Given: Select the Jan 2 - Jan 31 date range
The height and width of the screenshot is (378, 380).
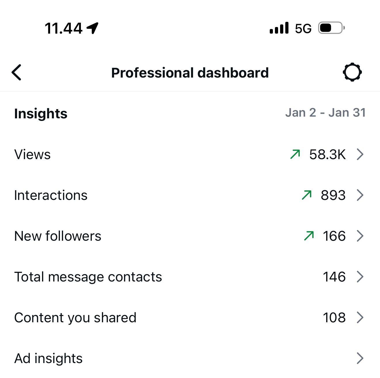Looking at the screenshot, I should point(325,113).
